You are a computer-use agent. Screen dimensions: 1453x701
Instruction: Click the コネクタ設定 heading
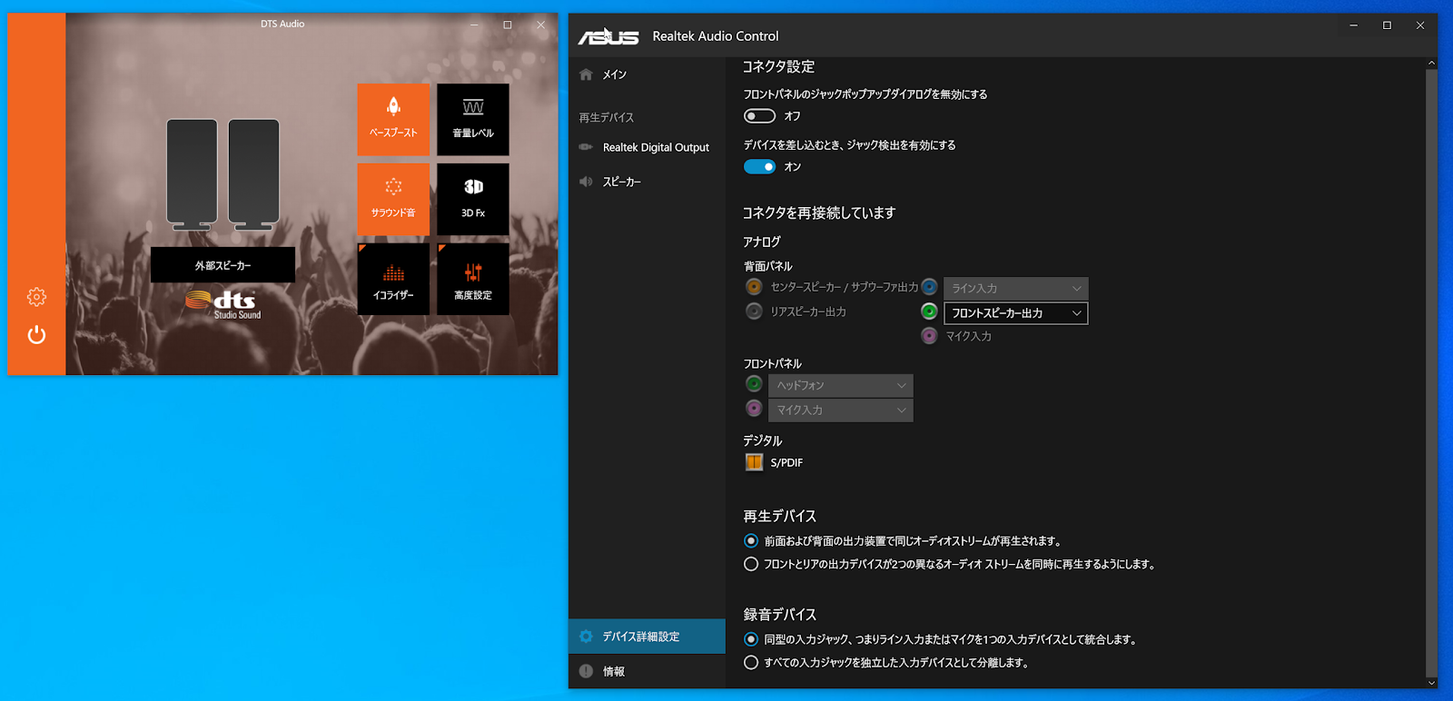tap(778, 66)
